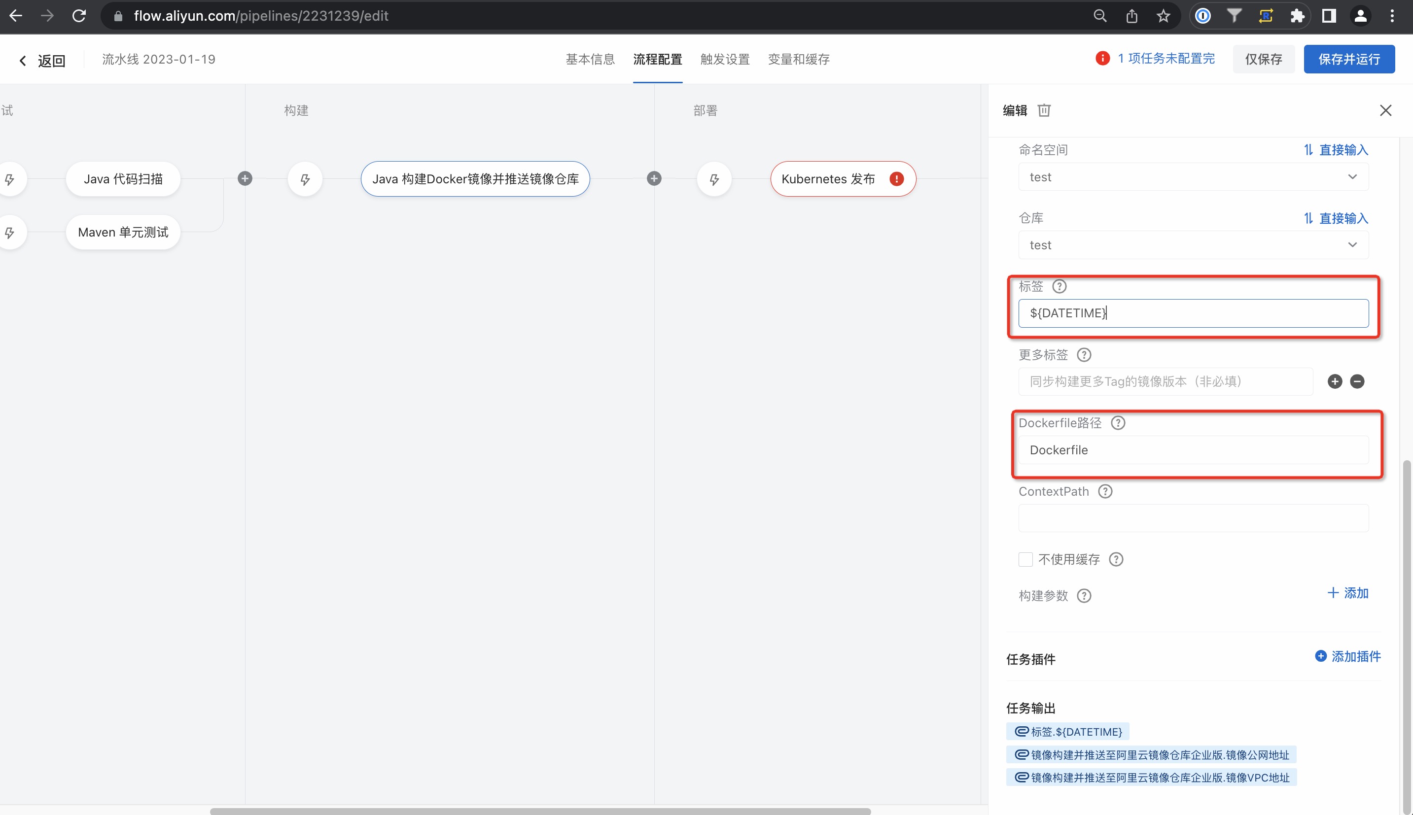Viewport: 1413px width, 815px height.
Task: Click red error icon on Kubernetes 发布
Action: point(897,179)
